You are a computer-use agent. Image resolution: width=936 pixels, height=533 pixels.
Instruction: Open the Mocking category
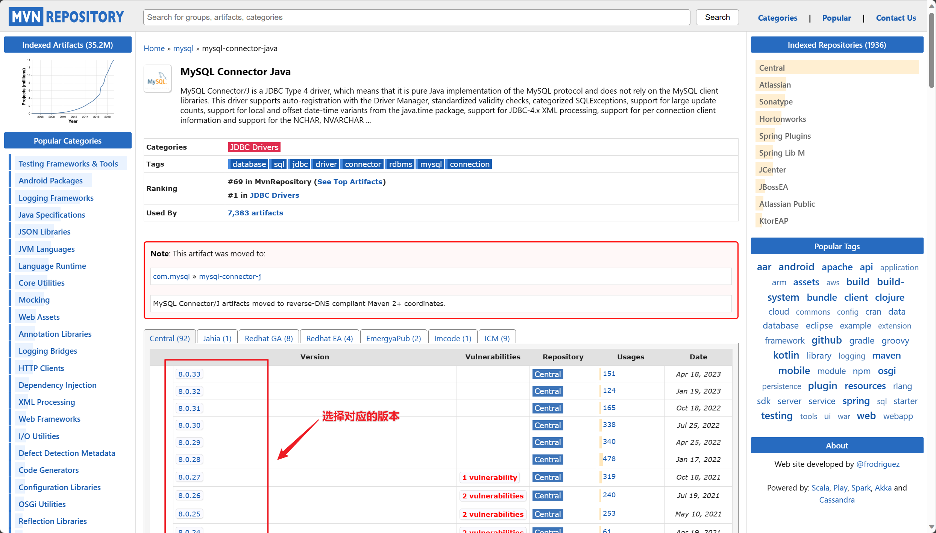pos(34,300)
